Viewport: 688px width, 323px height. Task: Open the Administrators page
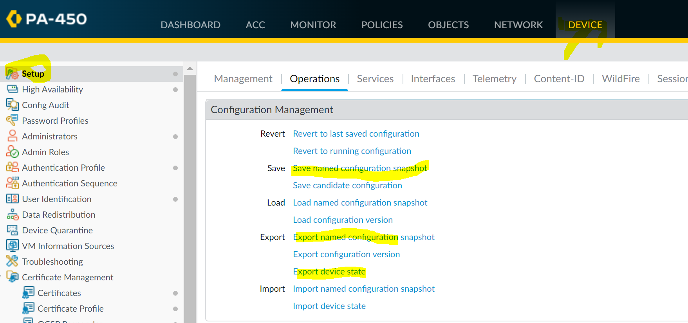50,136
